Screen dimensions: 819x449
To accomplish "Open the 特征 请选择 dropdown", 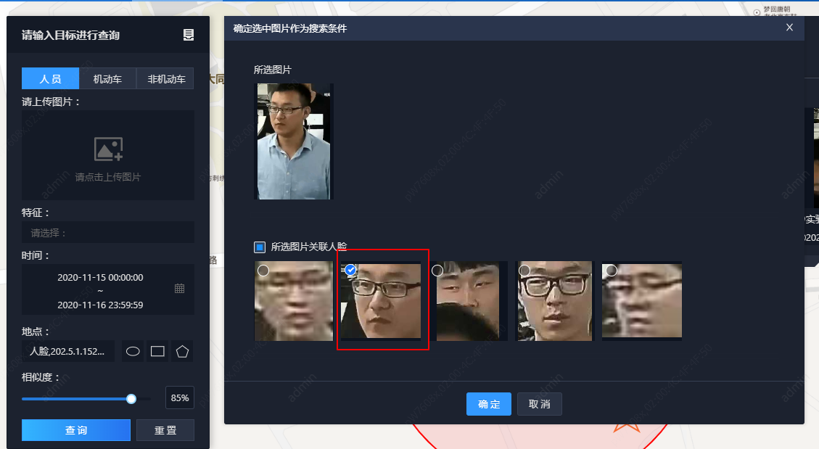I will 108,233.
